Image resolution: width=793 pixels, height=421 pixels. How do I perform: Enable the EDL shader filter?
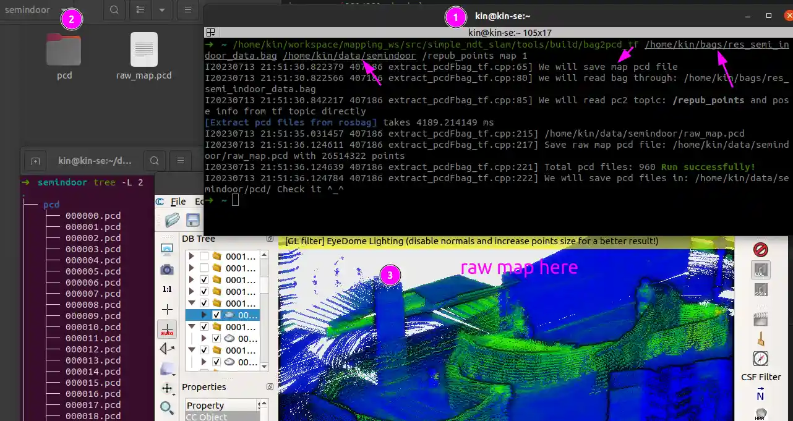coord(760,270)
